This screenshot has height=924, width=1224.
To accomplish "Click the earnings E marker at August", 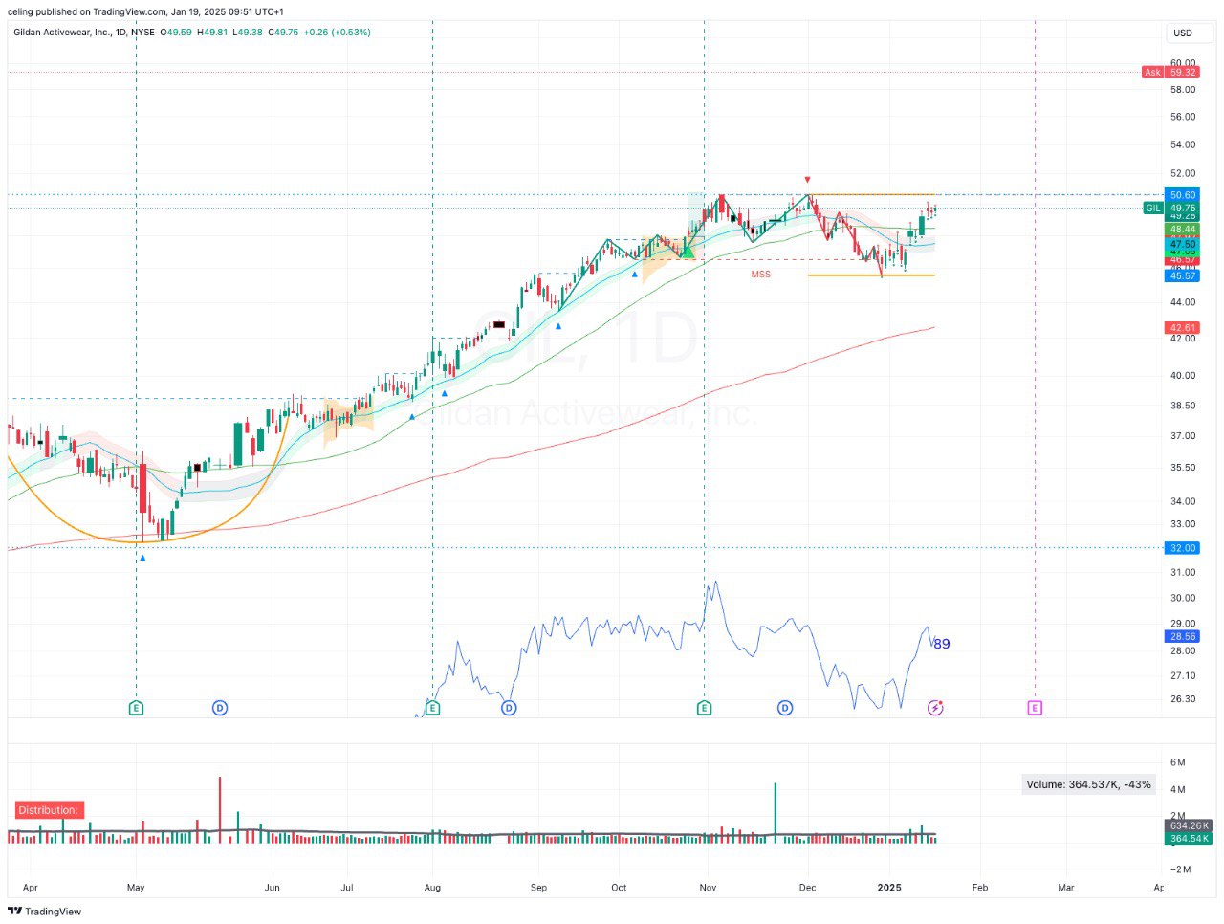I will 433,708.
